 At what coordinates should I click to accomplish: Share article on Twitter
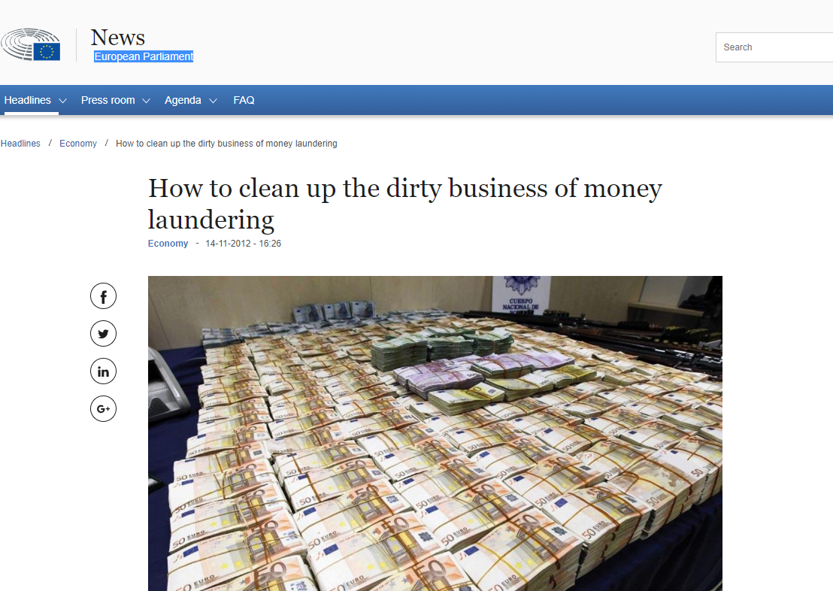[x=103, y=334]
